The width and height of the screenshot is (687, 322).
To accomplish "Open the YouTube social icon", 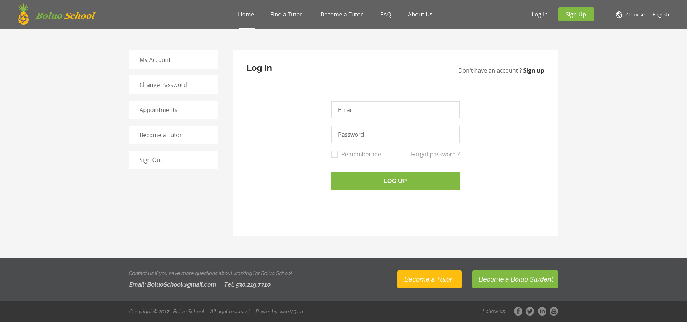I will [554, 311].
